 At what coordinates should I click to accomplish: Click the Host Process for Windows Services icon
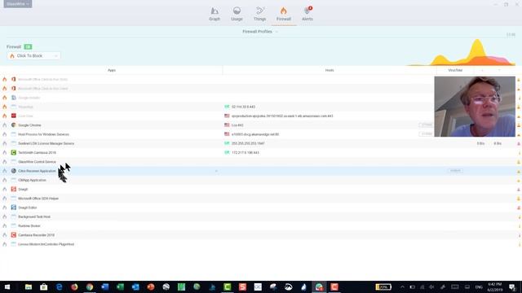click(14, 134)
